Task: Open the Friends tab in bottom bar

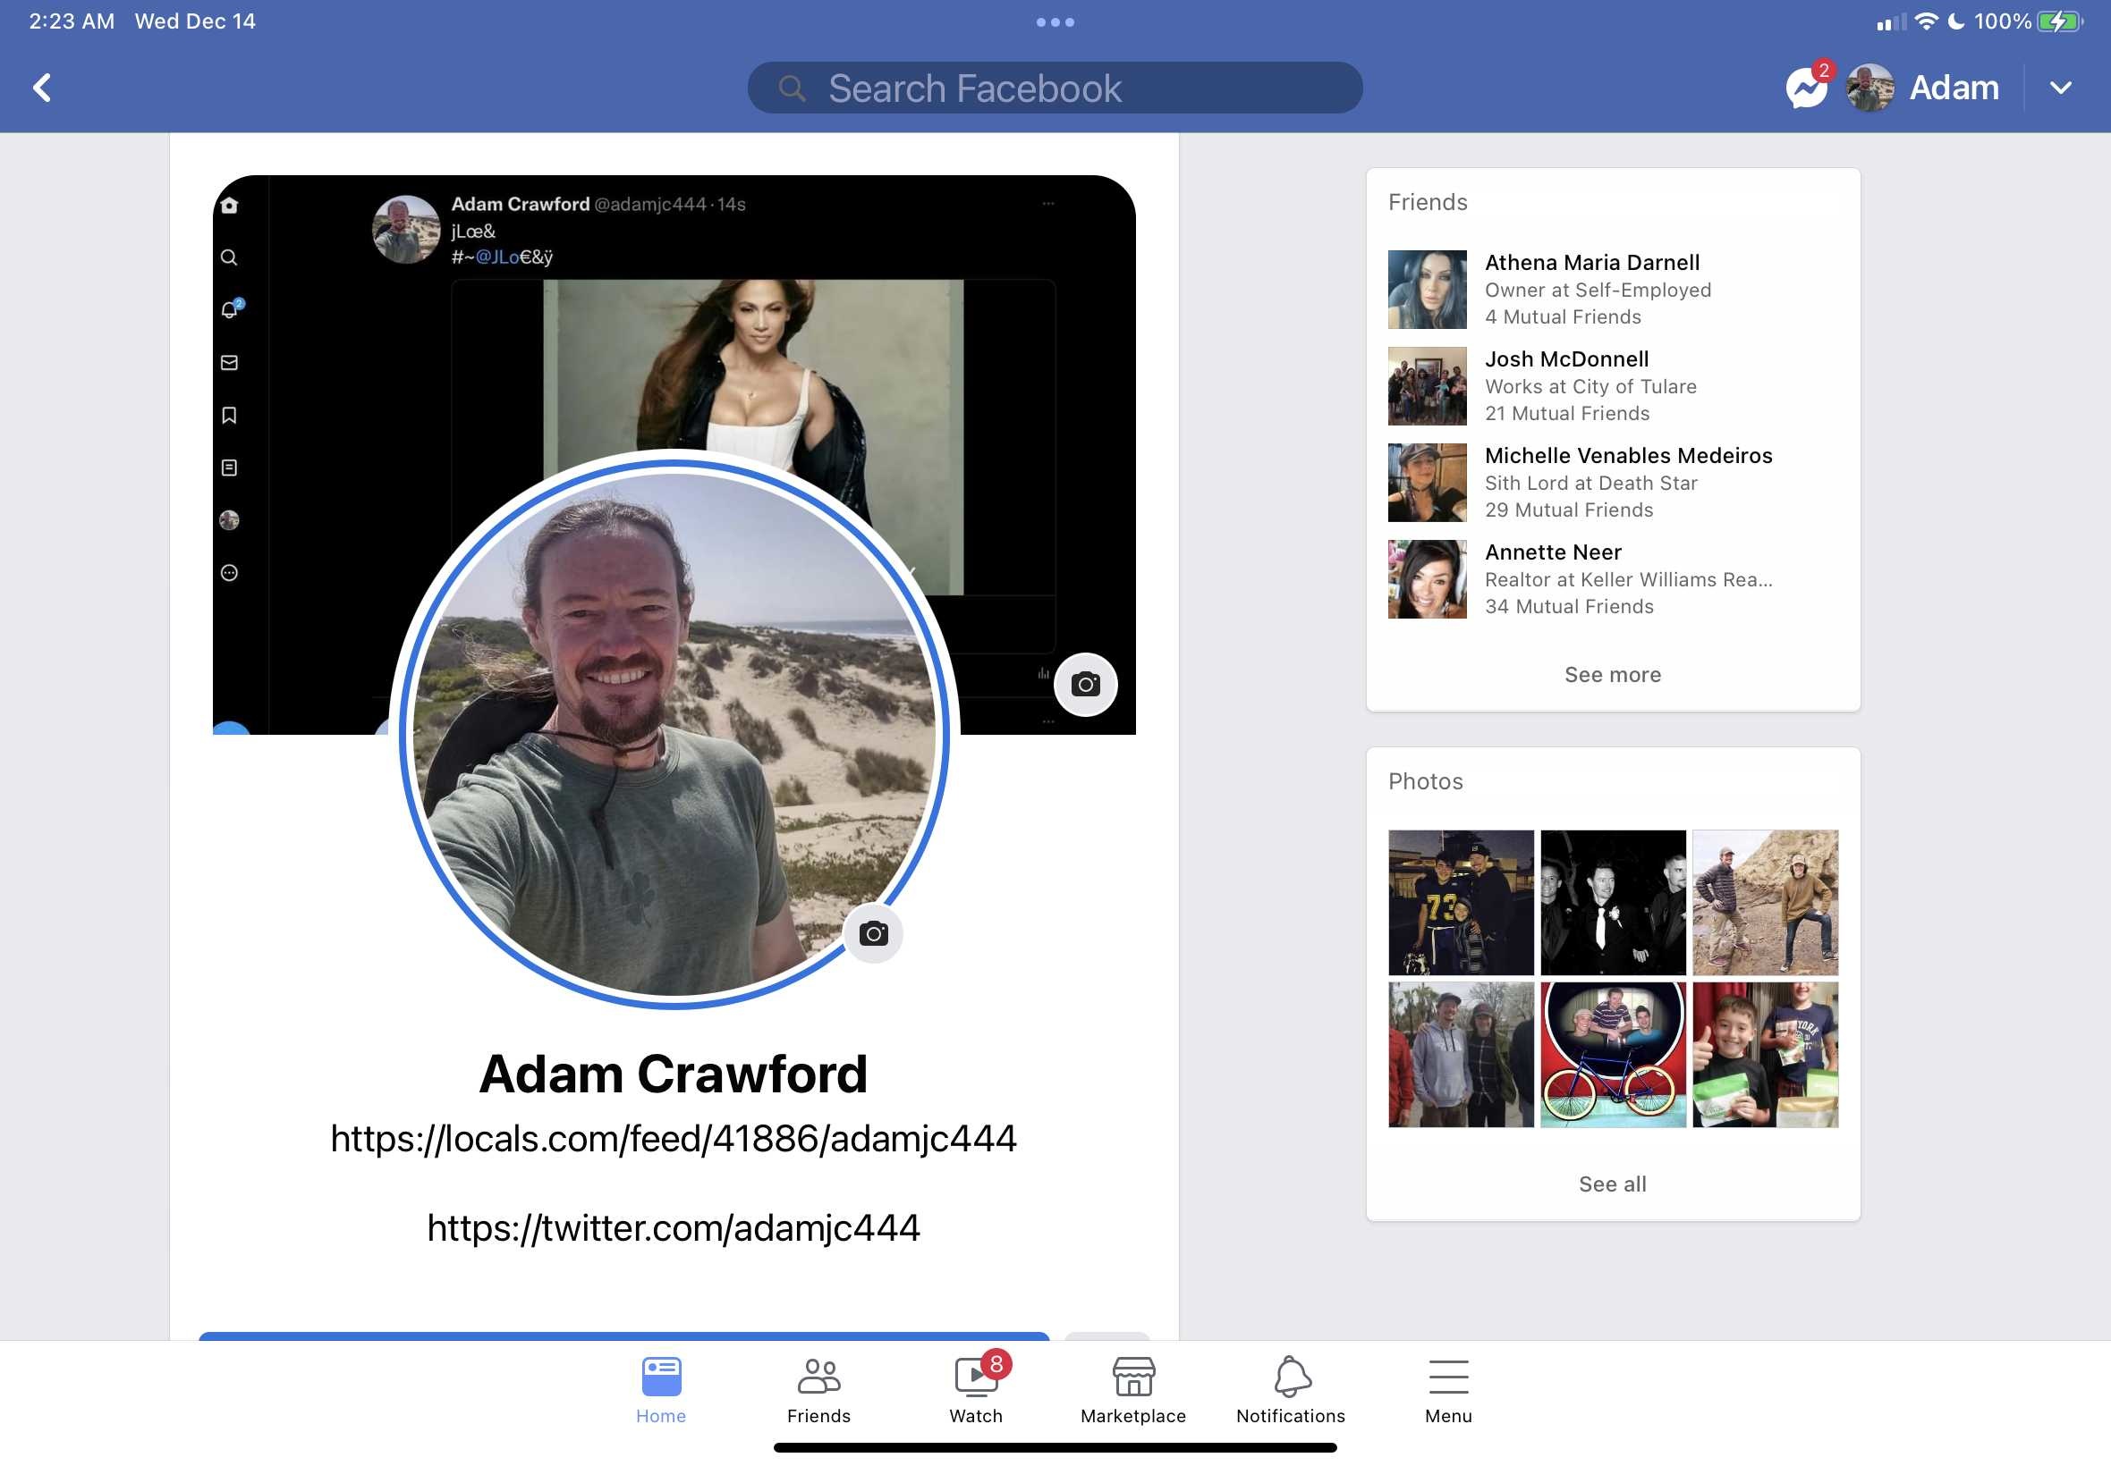Action: pos(818,1389)
